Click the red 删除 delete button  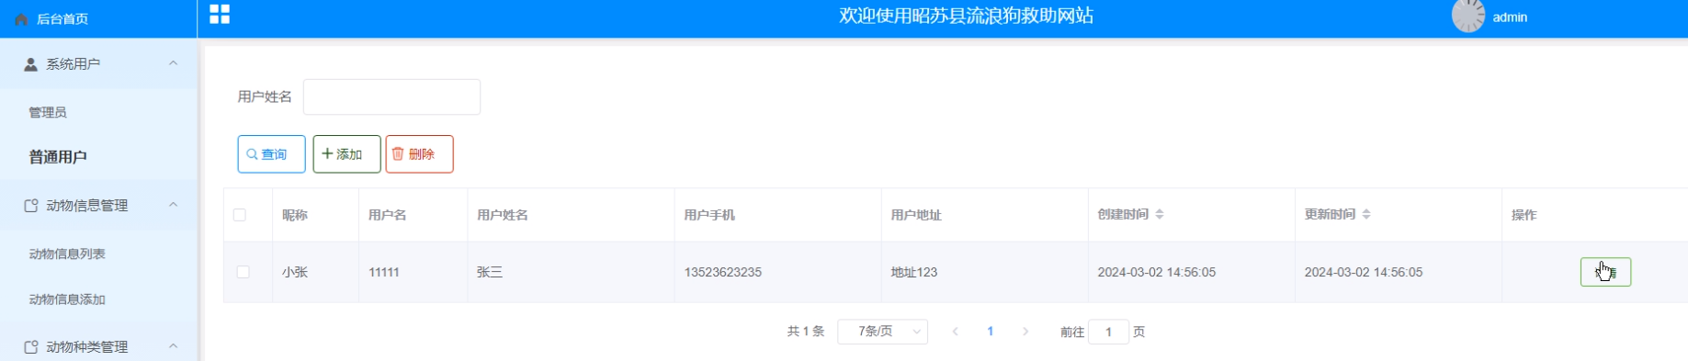click(x=419, y=154)
